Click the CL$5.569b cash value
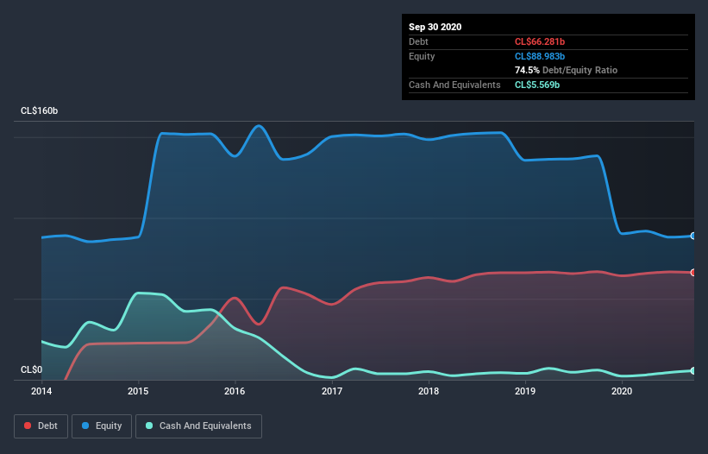Image resolution: width=708 pixels, height=454 pixels. (x=537, y=85)
